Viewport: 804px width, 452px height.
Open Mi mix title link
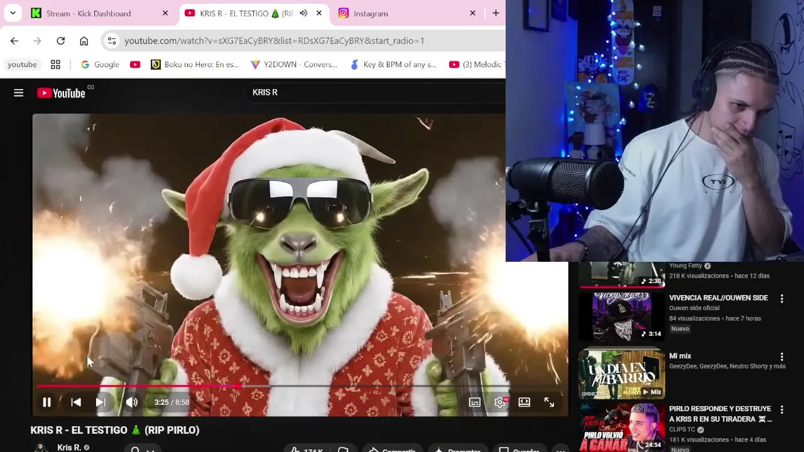click(x=680, y=356)
